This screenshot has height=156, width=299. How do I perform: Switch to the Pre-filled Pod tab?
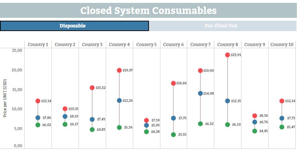[222, 26]
